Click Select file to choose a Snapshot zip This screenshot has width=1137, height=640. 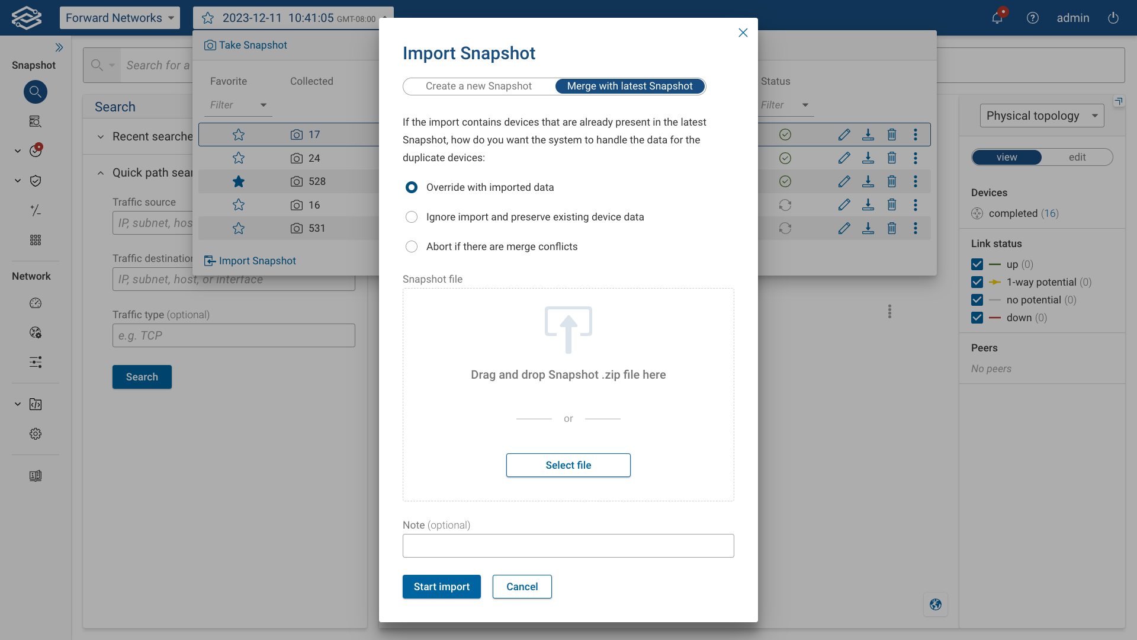pos(568,465)
